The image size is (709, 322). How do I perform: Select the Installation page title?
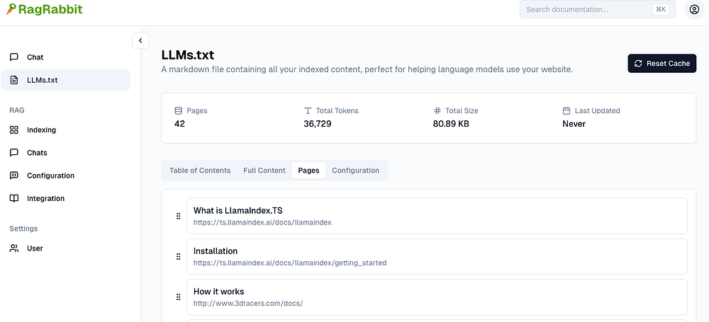pyautogui.click(x=216, y=251)
